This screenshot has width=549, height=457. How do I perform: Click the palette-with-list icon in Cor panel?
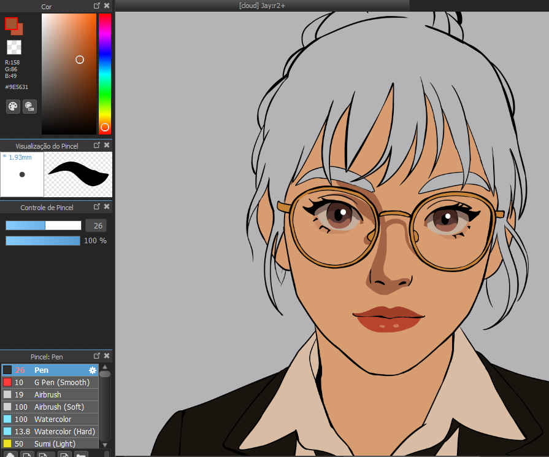[x=30, y=106]
